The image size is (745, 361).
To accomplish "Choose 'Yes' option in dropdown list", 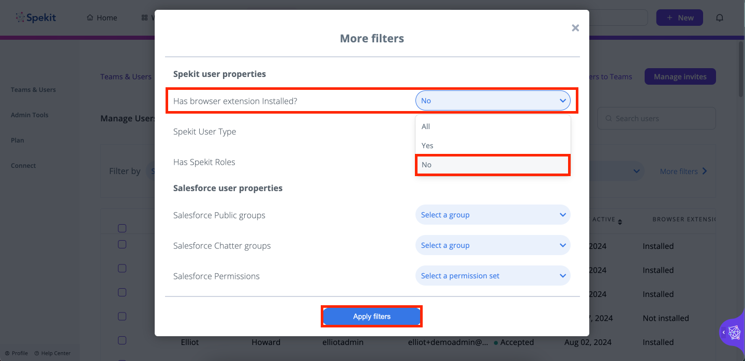I will (493, 146).
